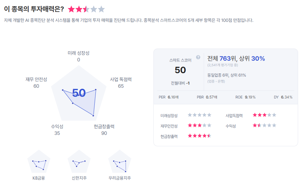This screenshot has height=182, width=304.
Task: Click the help icon beside 스마트 스코어
Action: (198, 57)
